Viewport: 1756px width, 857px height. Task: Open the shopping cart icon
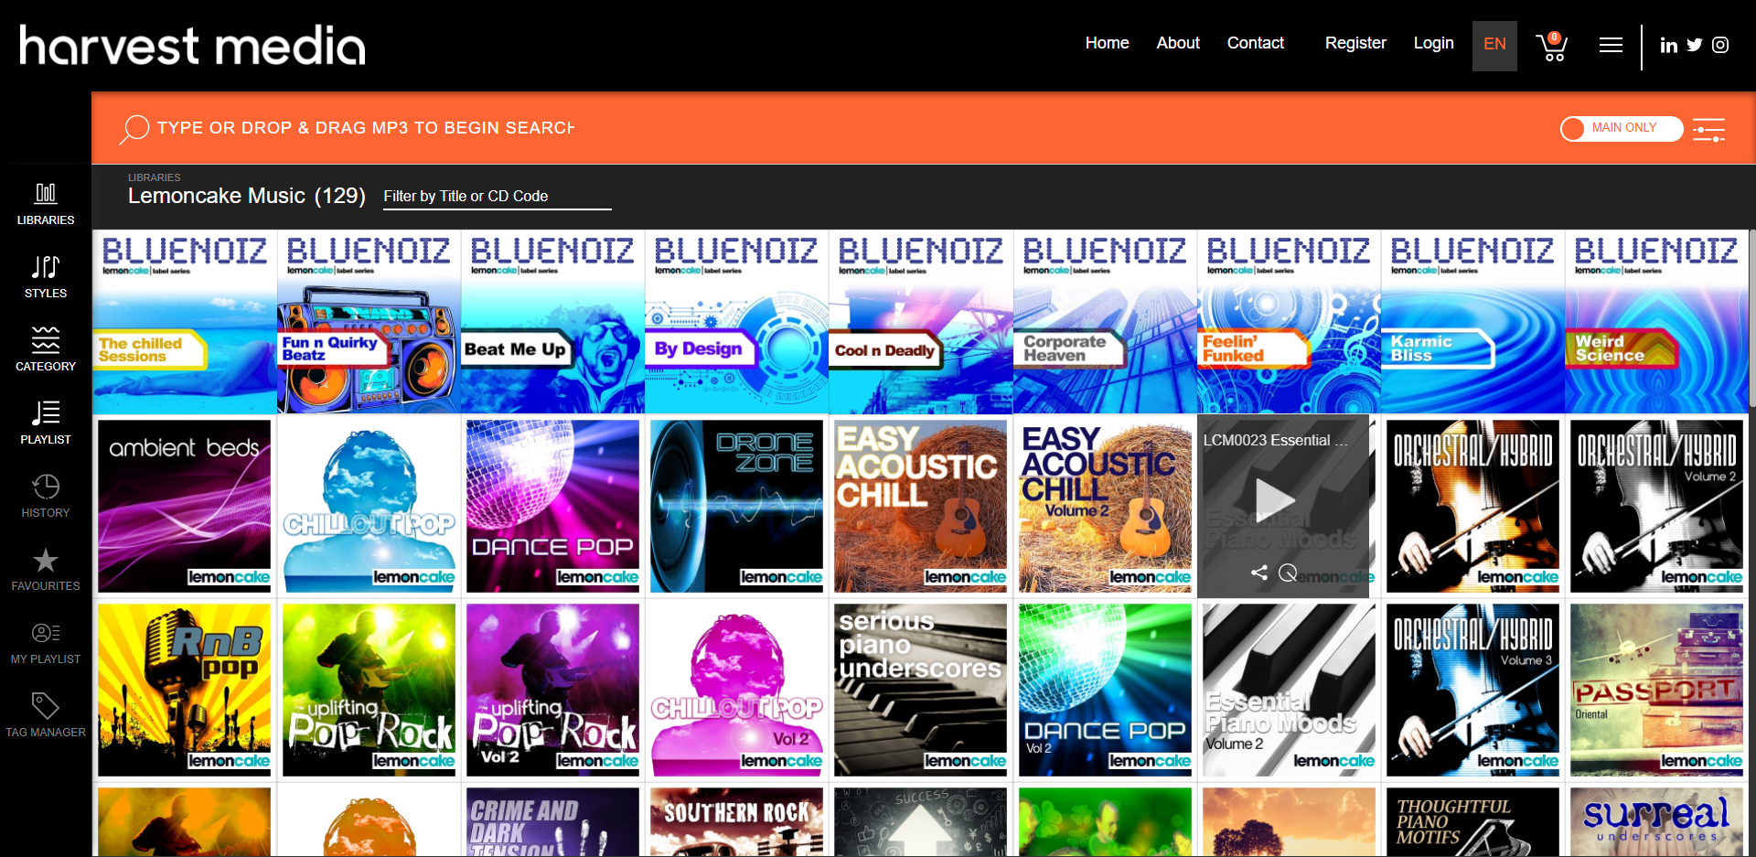(1552, 46)
